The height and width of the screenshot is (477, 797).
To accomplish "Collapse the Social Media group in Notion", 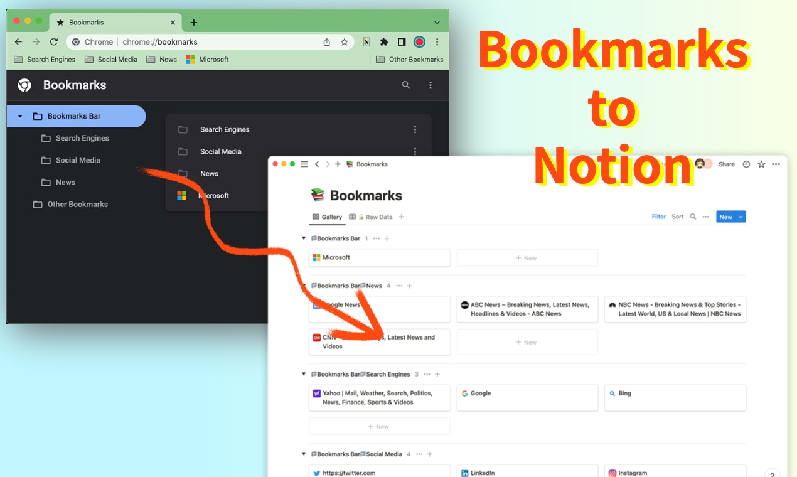I will click(x=304, y=454).
